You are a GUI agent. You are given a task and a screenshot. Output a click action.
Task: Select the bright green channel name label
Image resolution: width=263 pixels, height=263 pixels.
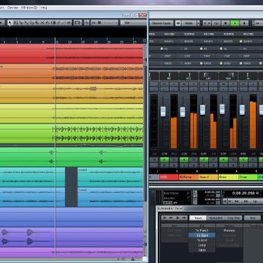coord(248,177)
